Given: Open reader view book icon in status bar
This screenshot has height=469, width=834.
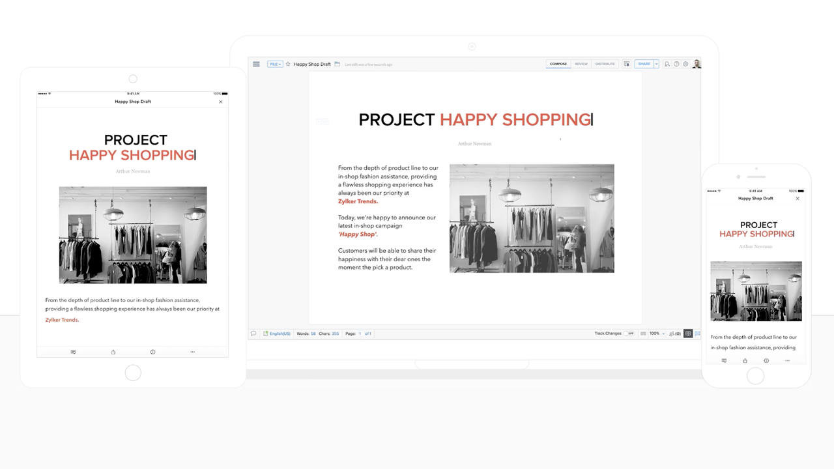Looking at the screenshot, I should [688, 334].
